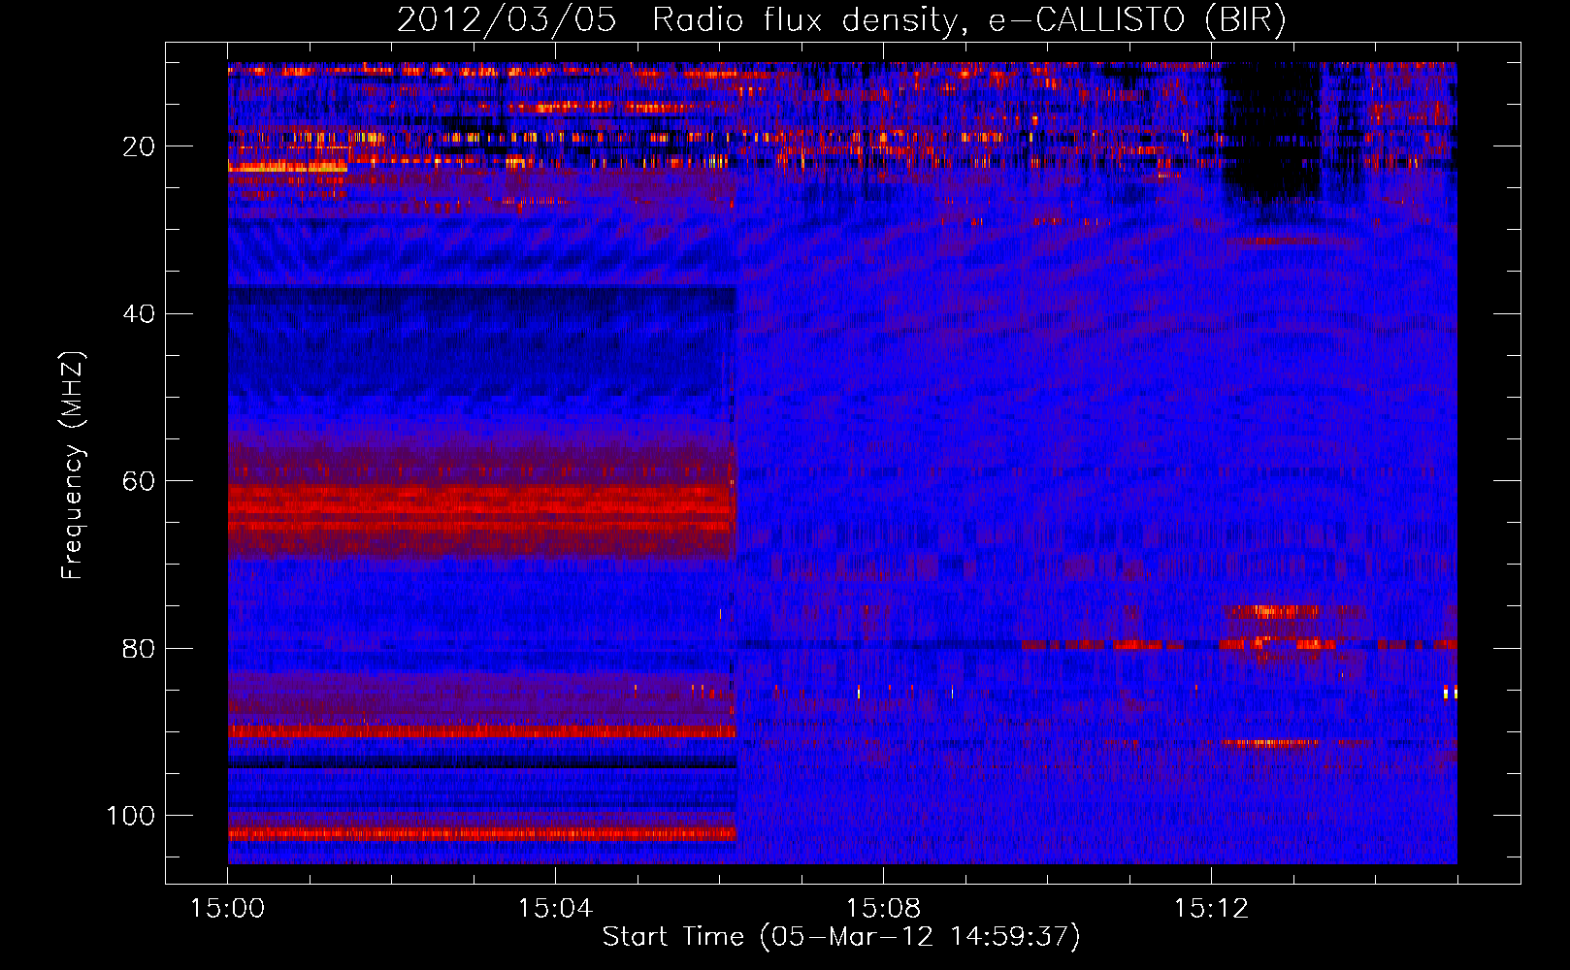Viewport: 1570px width, 970px height.
Task: Click the 80 frequency tick label
Action: [139, 648]
